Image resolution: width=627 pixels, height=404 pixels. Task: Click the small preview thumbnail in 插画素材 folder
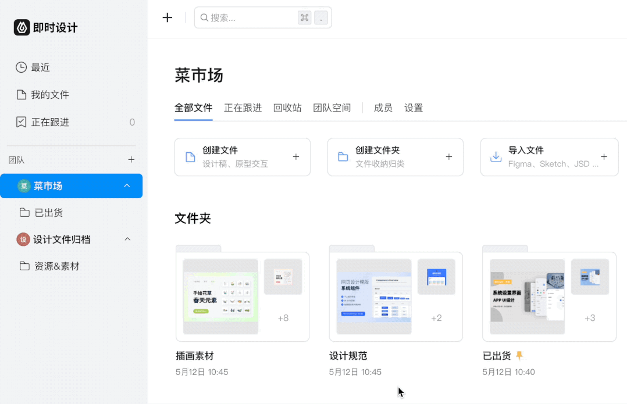[x=283, y=277]
